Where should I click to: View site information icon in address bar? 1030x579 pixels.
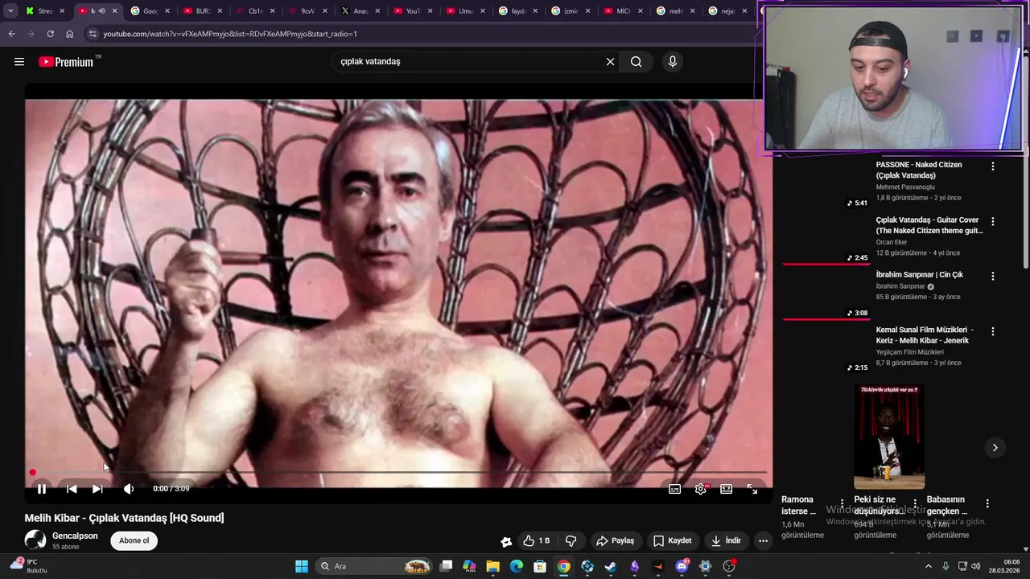point(93,34)
